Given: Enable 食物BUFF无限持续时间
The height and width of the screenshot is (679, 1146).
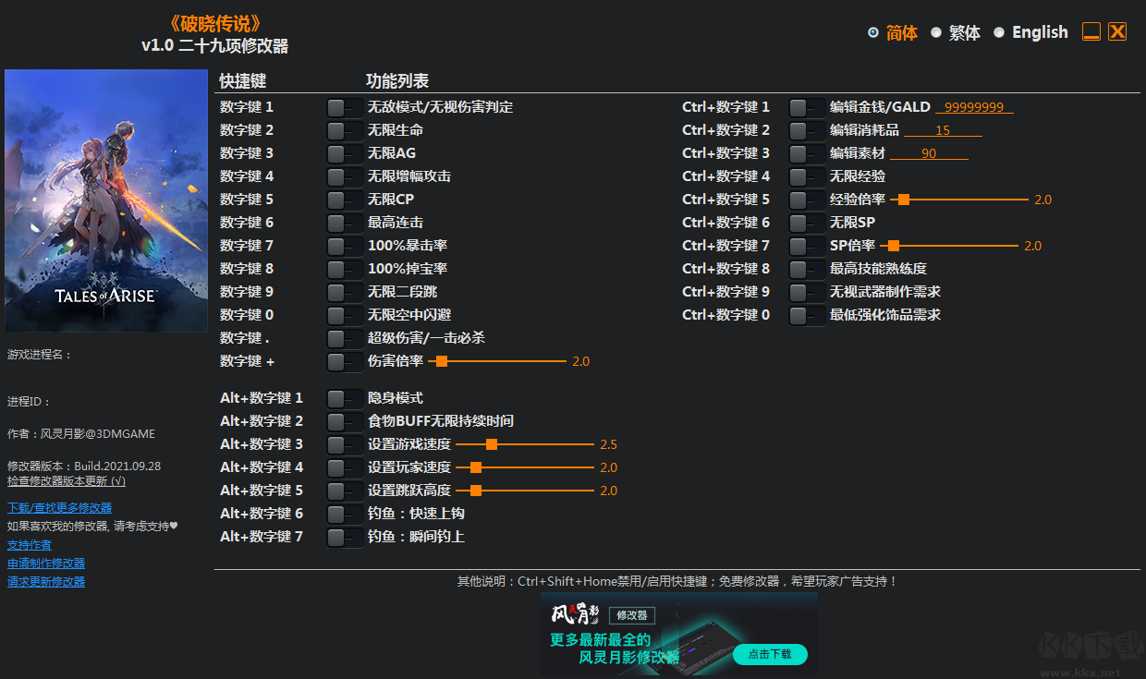Looking at the screenshot, I should (x=345, y=420).
